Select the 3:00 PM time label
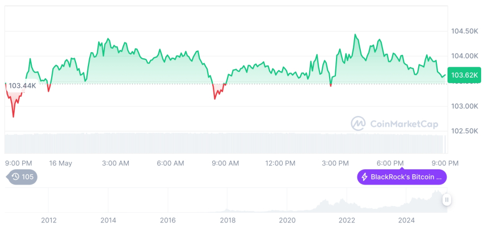488x227 pixels. pos(335,163)
